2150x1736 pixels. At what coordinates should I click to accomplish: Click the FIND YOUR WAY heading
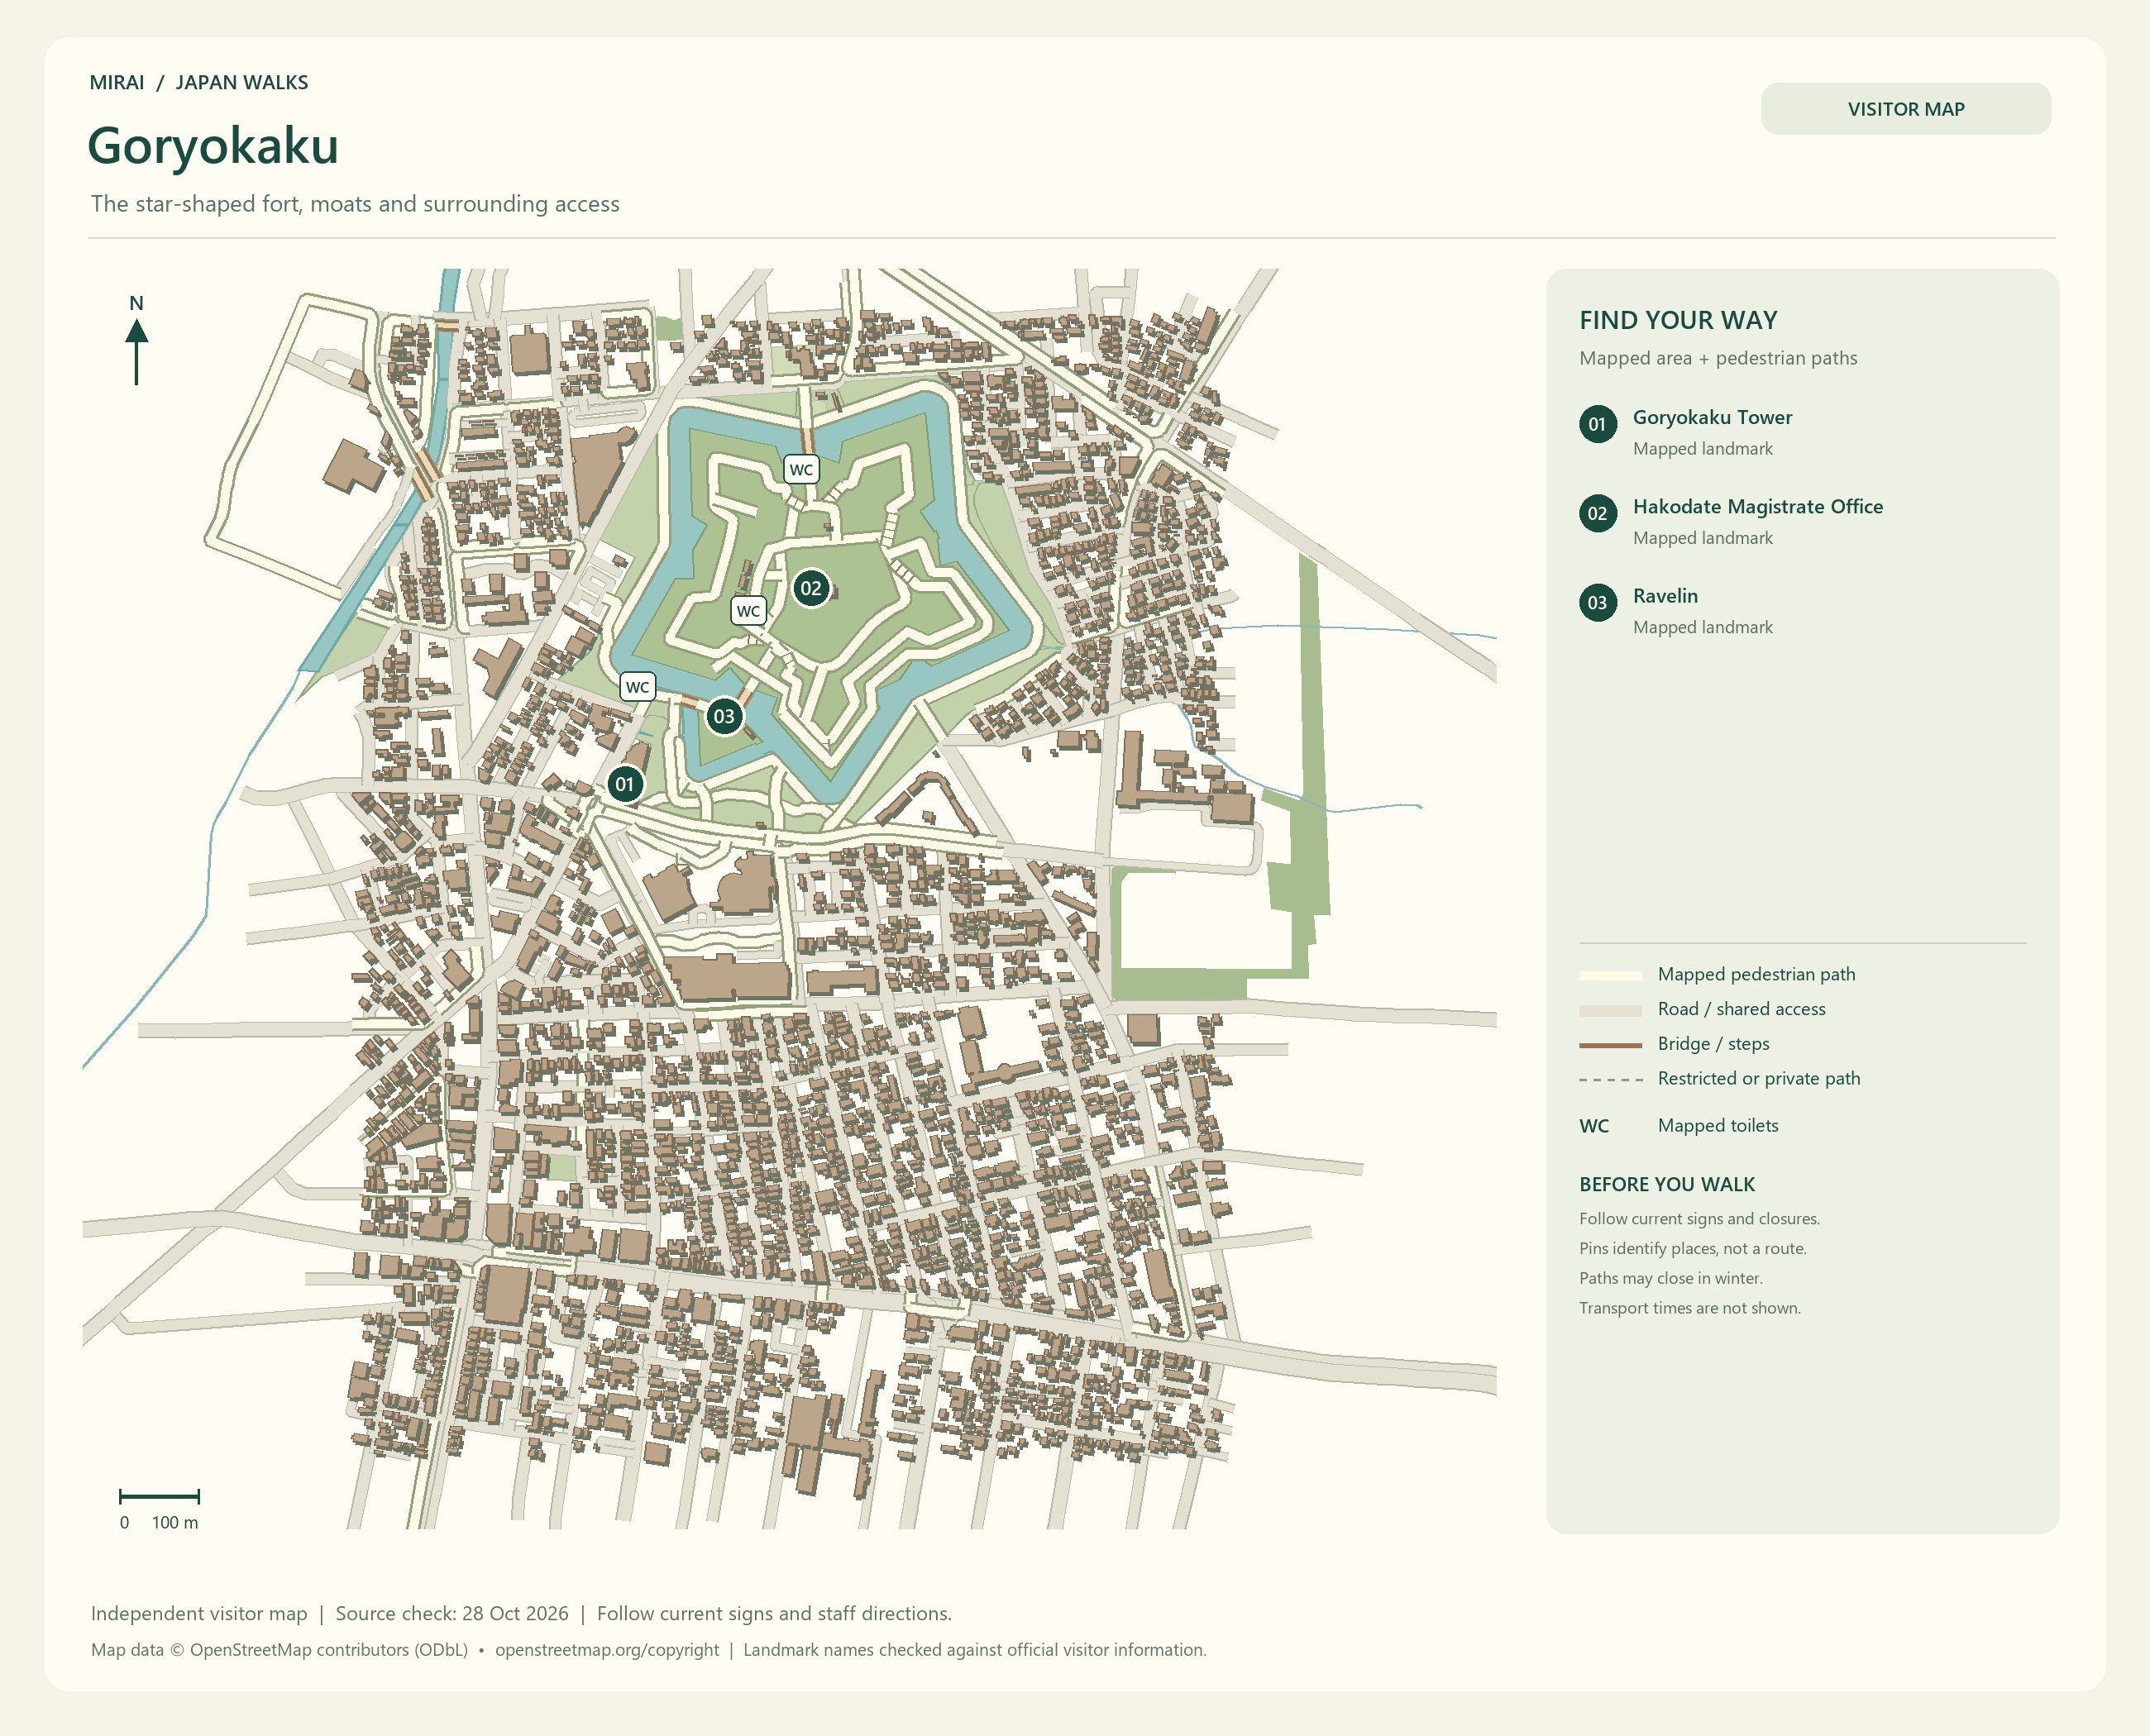tap(1678, 320)
